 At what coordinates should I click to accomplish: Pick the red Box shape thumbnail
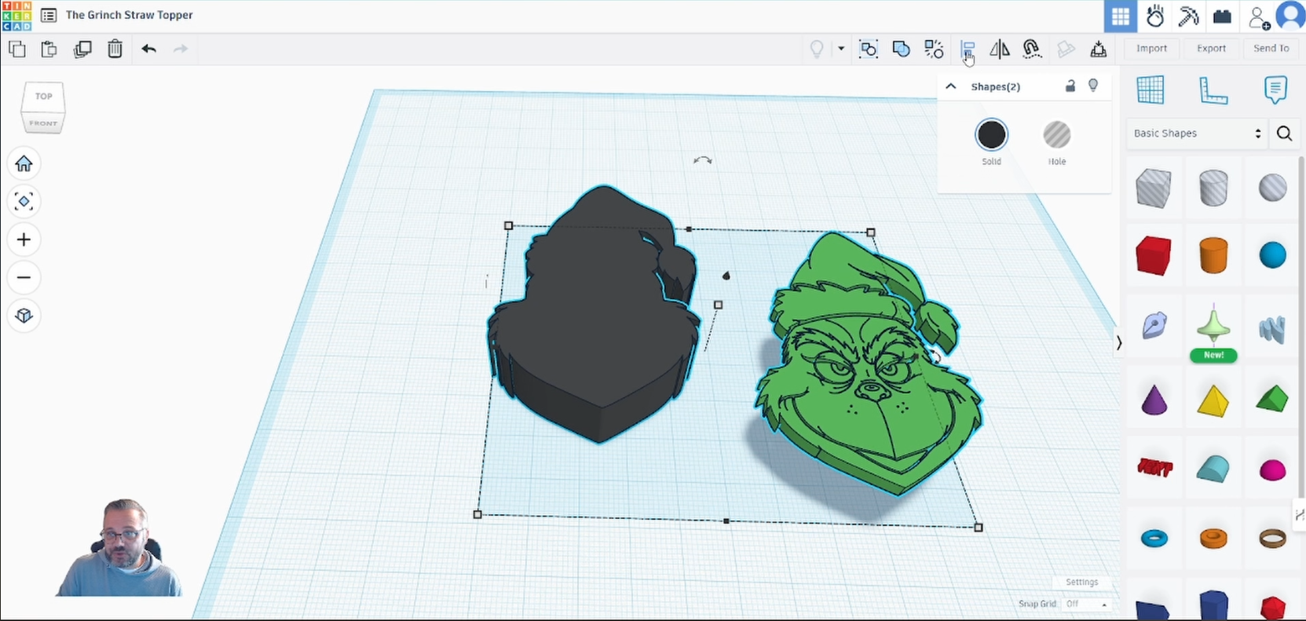point(1153,255)
